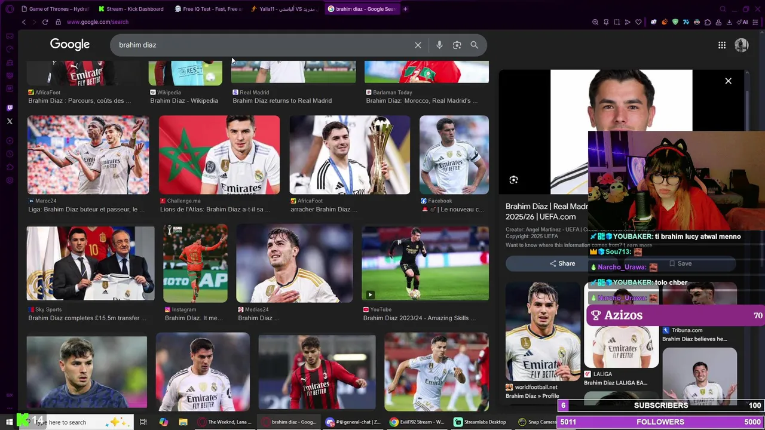Close the image preview panel
This screenshot has height=430, width=765.
(728, 81)
